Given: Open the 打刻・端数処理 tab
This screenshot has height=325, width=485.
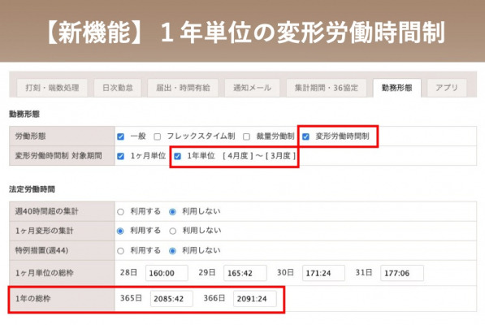Looking at the screenshot, I should pyautogui.click(x=52, y=88).
